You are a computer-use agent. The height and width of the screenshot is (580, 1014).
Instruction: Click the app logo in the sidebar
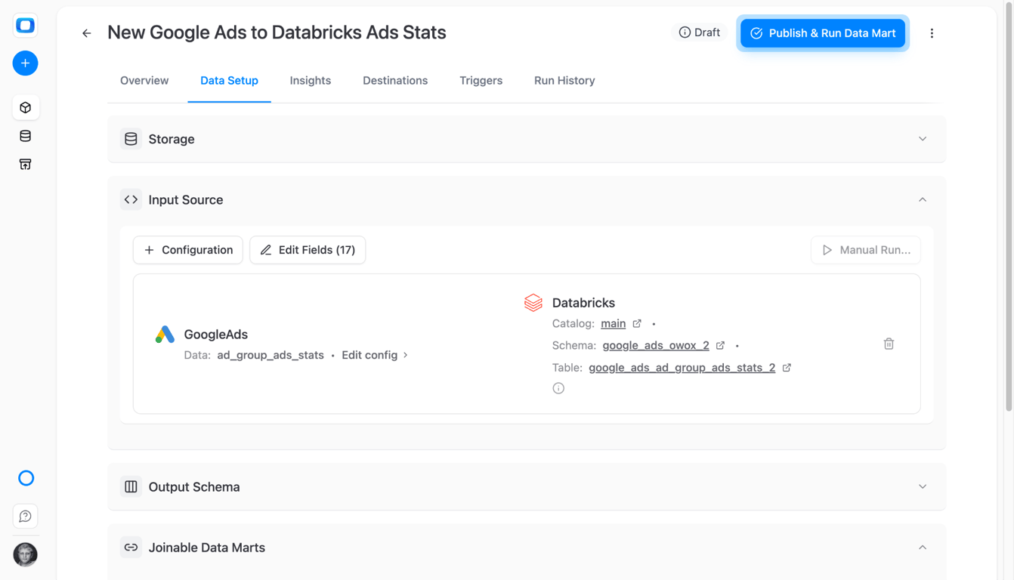click(25, 26)
